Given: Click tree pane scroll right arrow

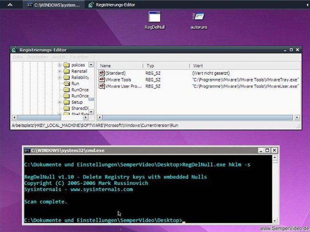Looking at the screenshot, I should point(85,117).
